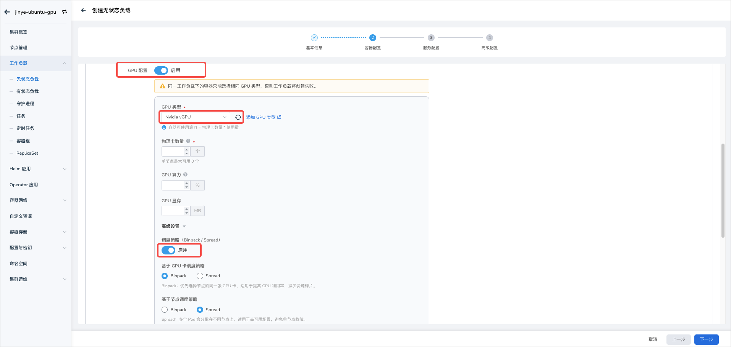731x347 pixels.
Task: Expand the Helm 应用 menu
Action: click(x=65, y=169)
